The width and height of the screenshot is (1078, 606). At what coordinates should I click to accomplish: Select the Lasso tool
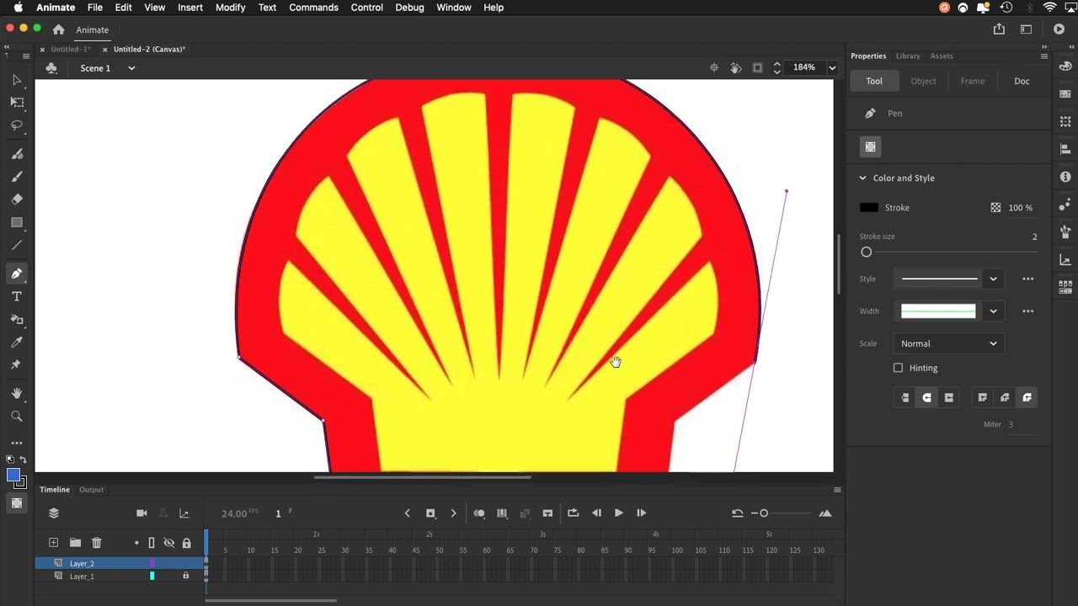16,125
